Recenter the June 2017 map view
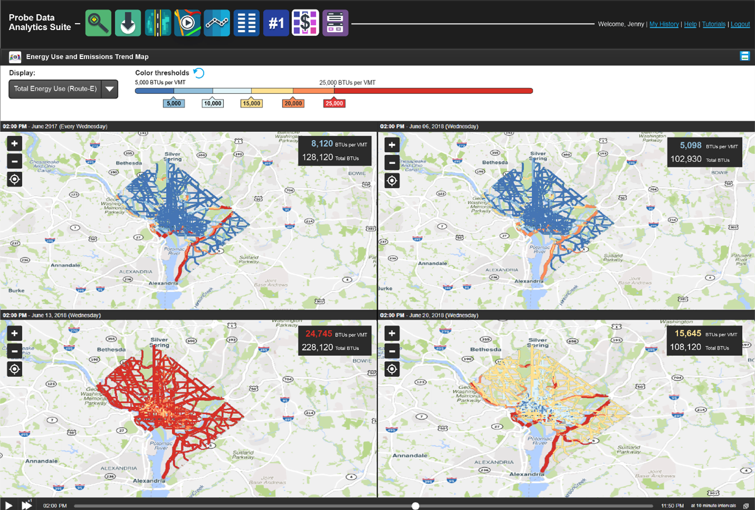This screenshot has height=510, width=755. pyautogui.click(x=14, y=179)
